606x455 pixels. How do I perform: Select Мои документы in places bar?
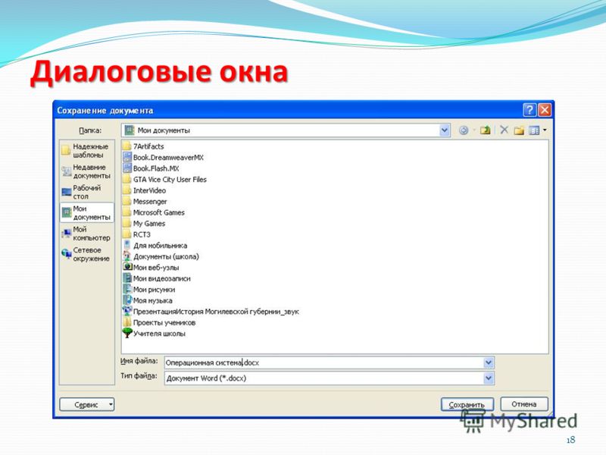point(87,212)
